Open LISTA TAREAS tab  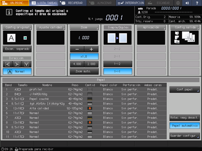(43, 3)
